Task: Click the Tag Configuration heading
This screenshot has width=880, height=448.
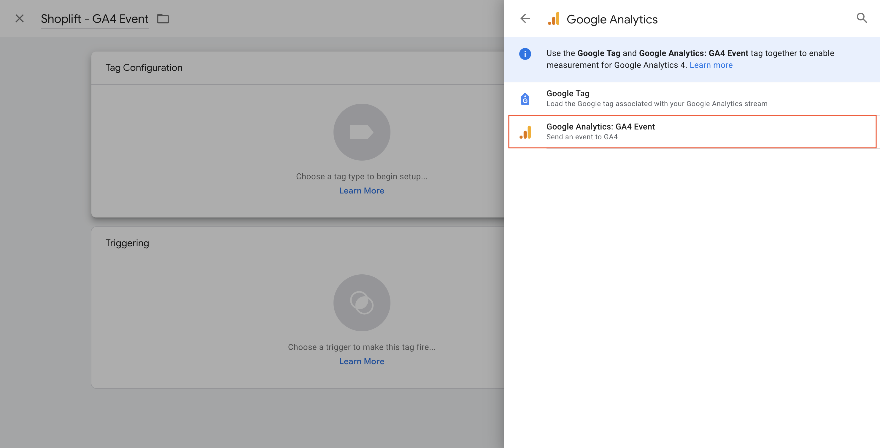Action: pyautogui.click(x=144, y=68)
